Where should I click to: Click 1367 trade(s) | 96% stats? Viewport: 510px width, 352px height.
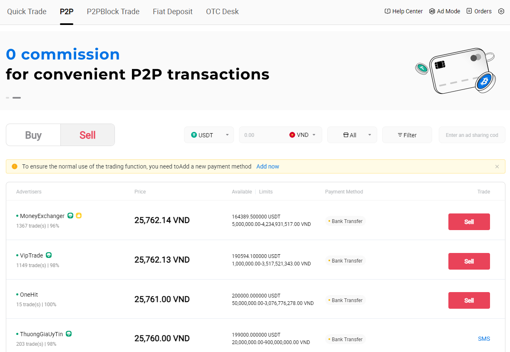(x=37, y=226)
